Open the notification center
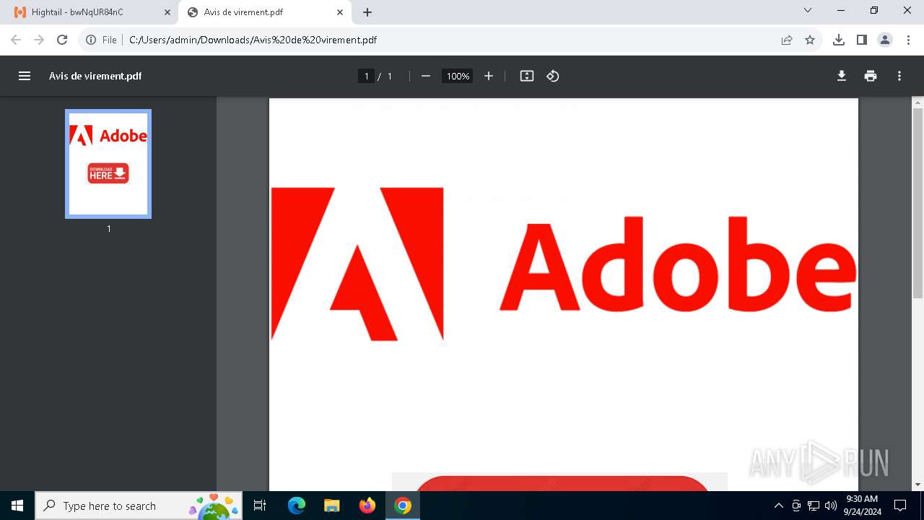 (x=900, y=506)
